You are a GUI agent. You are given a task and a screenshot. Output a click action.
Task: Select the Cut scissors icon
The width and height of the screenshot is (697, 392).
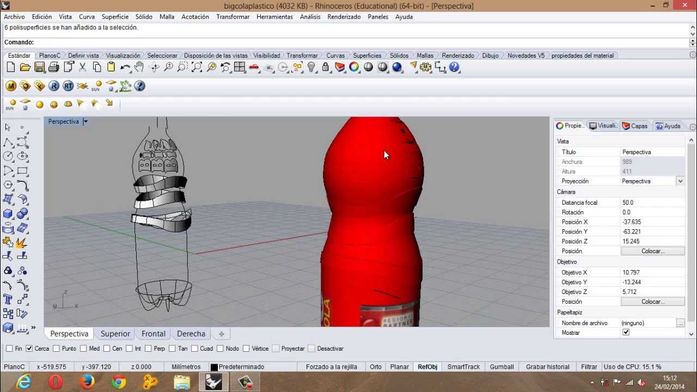(x=83, y=68)
